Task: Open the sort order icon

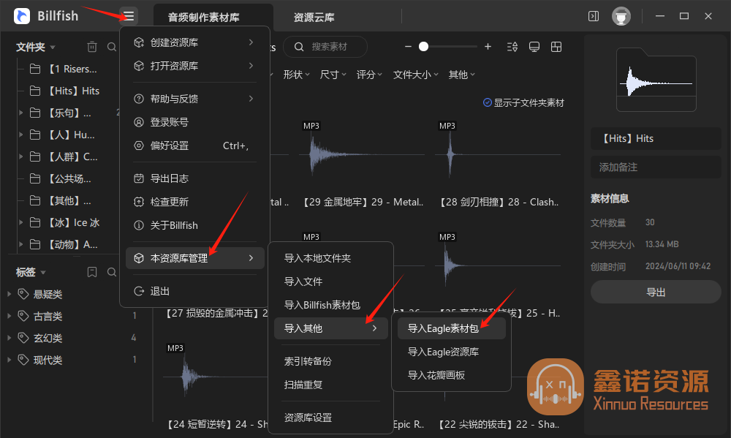Action: click(x=512, y=47)
